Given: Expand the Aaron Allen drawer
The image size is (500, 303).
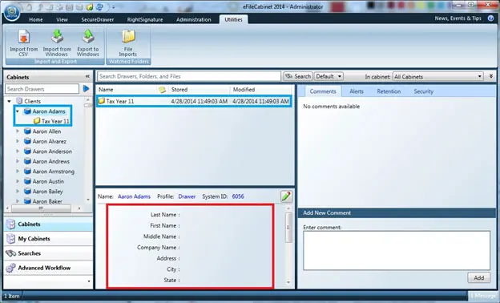Looking at the screenshot, I should (x=18, y=131).
